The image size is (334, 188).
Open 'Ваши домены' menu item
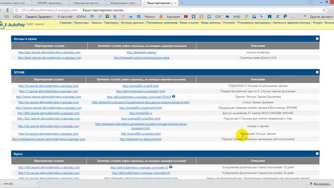[210, 22]
